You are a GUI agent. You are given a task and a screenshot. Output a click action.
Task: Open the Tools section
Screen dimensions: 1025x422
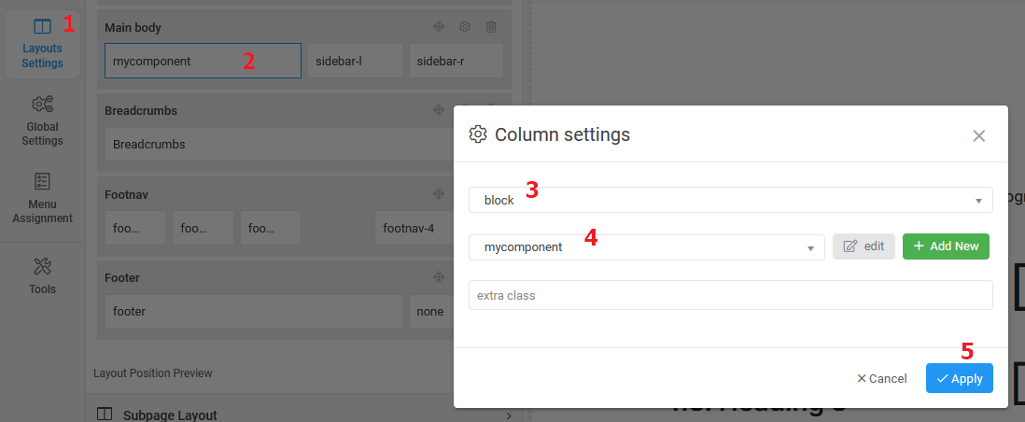click(42, 275)
